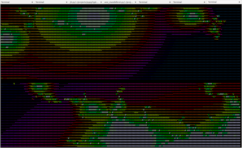Viewport: 242px width, 148px height.
Task: Select the Terminal tab right after ansi_mandelbrot.py
Action: tap(155, 2)
